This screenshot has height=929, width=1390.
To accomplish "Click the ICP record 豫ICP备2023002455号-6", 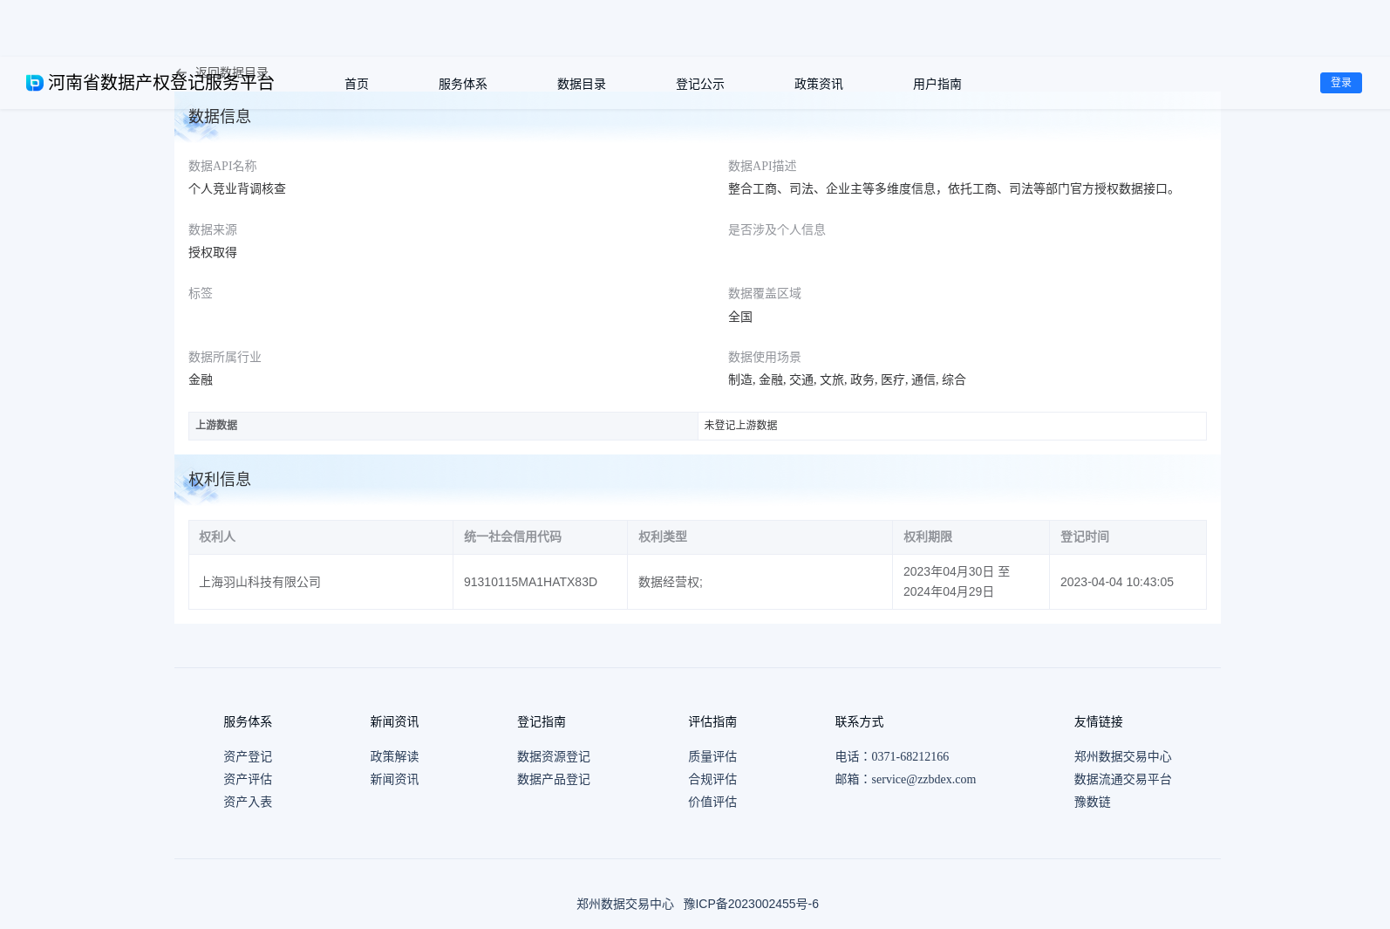I will [751, 904].
